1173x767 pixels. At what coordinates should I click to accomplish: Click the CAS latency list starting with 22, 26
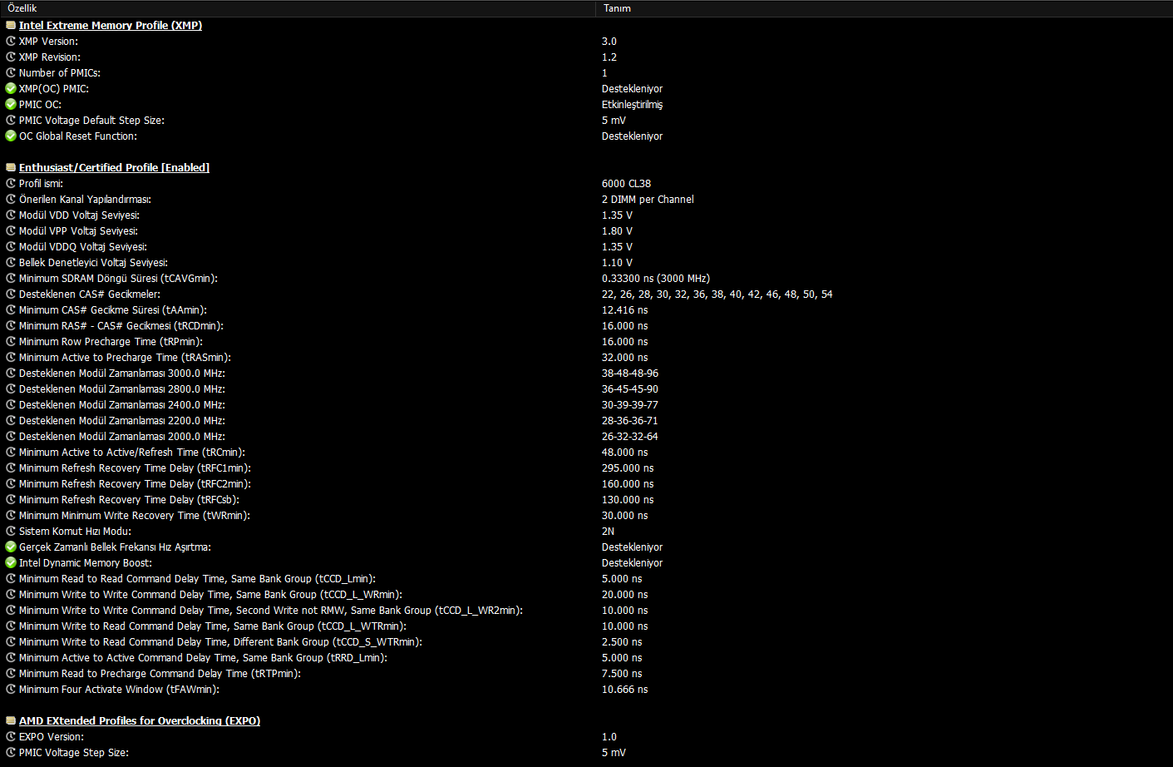(717, 294)
